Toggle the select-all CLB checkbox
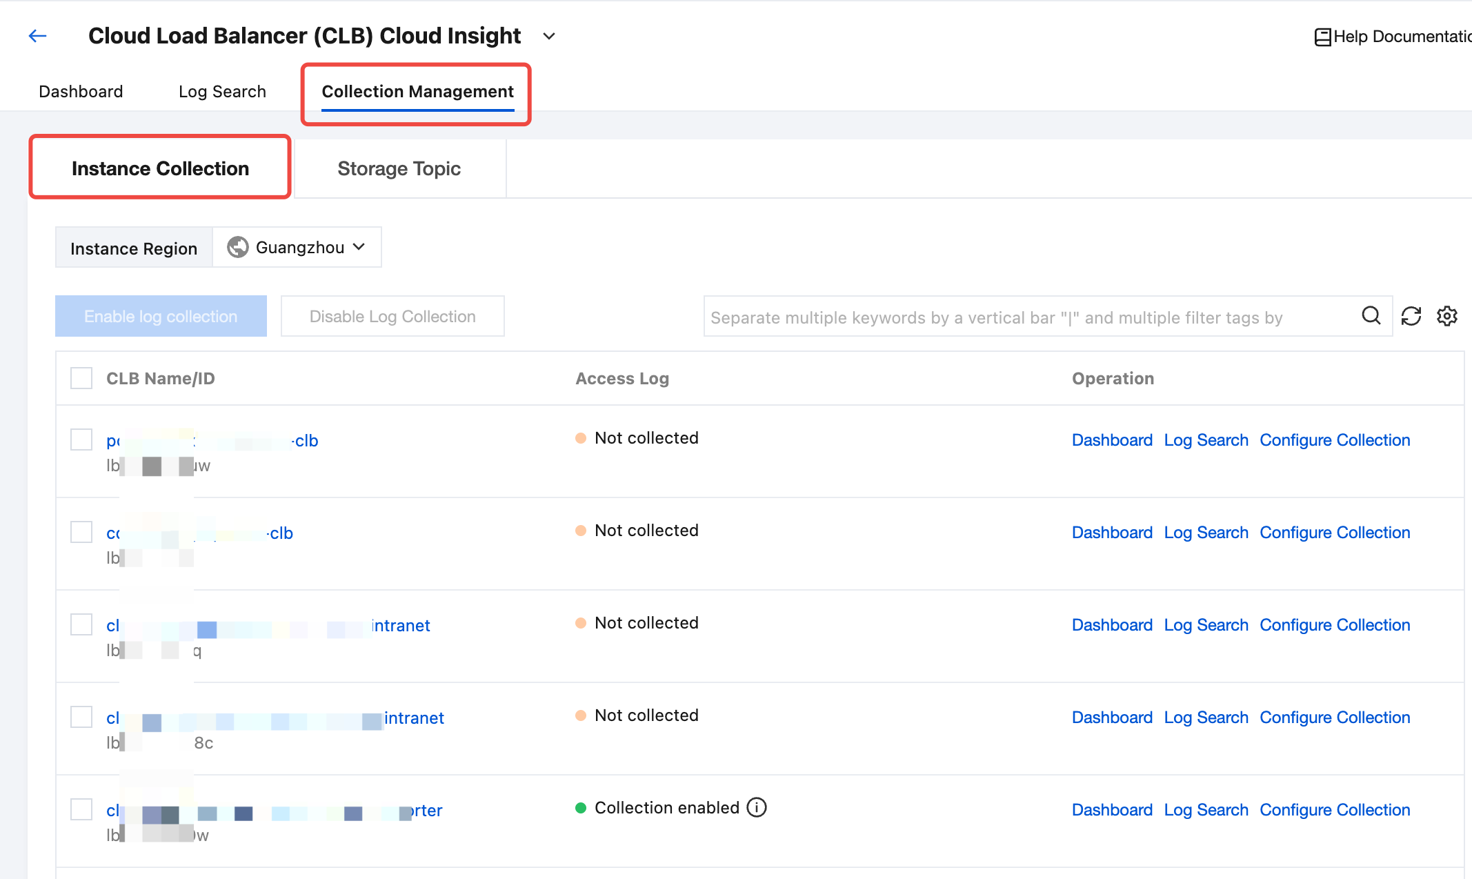This screenshot has width=1472, height=879. click(x=81, y=378)
